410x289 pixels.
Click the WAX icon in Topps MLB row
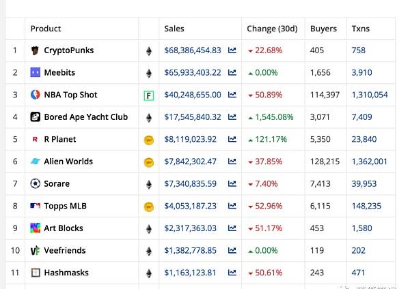[x=149, y=207]
